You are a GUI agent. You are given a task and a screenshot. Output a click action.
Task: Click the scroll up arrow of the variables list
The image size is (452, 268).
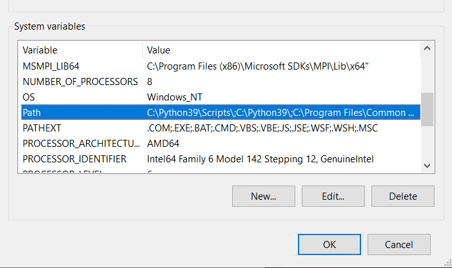click(427, 50)
